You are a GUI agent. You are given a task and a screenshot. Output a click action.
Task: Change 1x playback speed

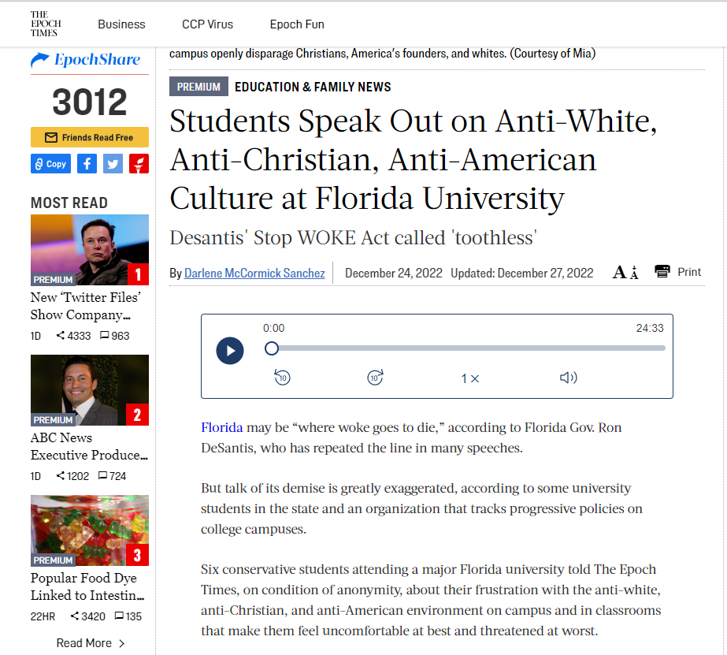470,378
